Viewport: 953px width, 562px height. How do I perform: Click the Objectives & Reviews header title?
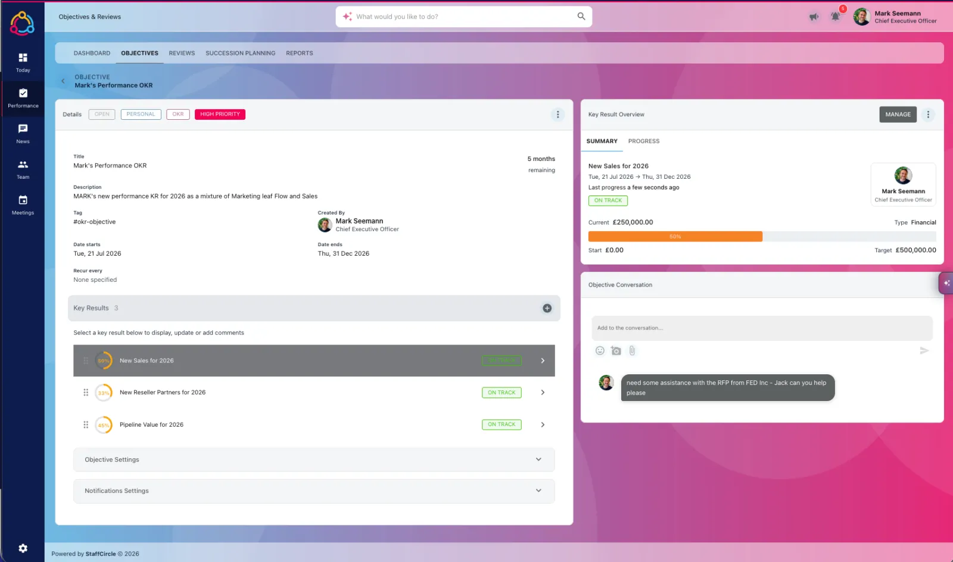tap(90, 17)
